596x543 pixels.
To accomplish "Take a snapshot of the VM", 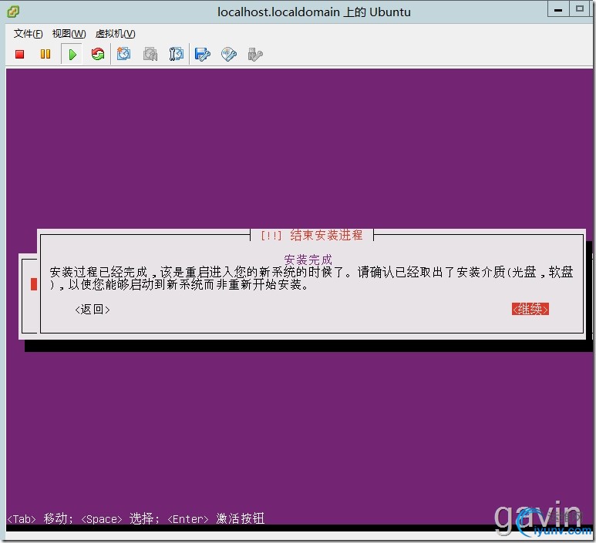I will tap(123, 54).
